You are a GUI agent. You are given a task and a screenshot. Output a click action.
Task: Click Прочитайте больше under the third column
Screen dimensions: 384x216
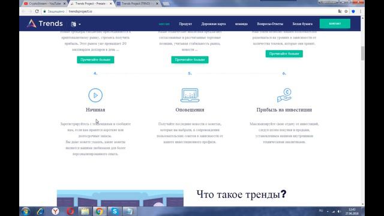pyautogui.click(x=284, y=53)
